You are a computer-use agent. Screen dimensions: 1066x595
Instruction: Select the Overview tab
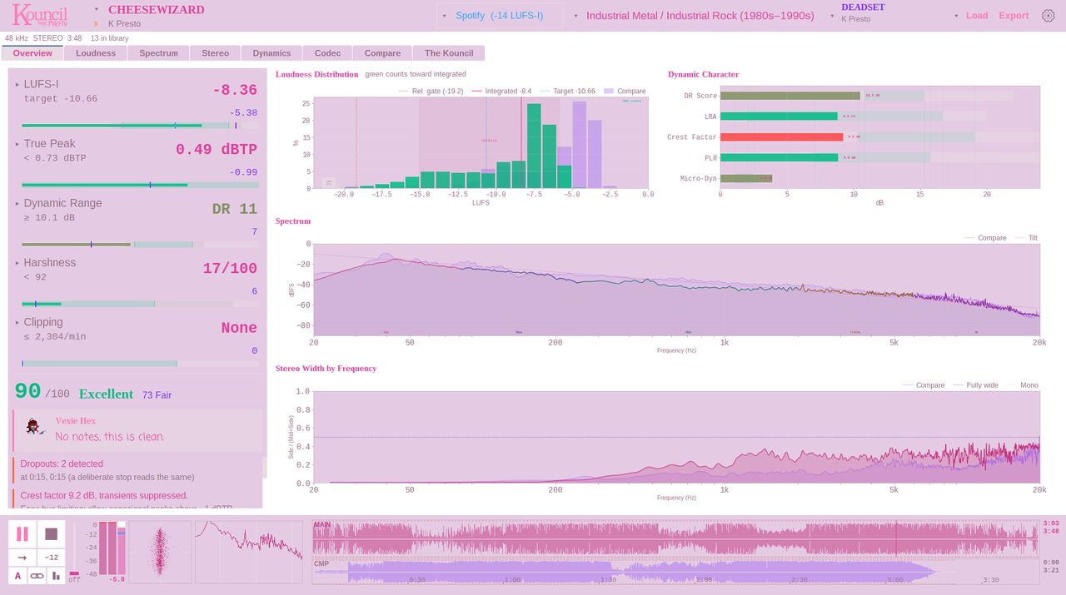[x=32, y=53]
